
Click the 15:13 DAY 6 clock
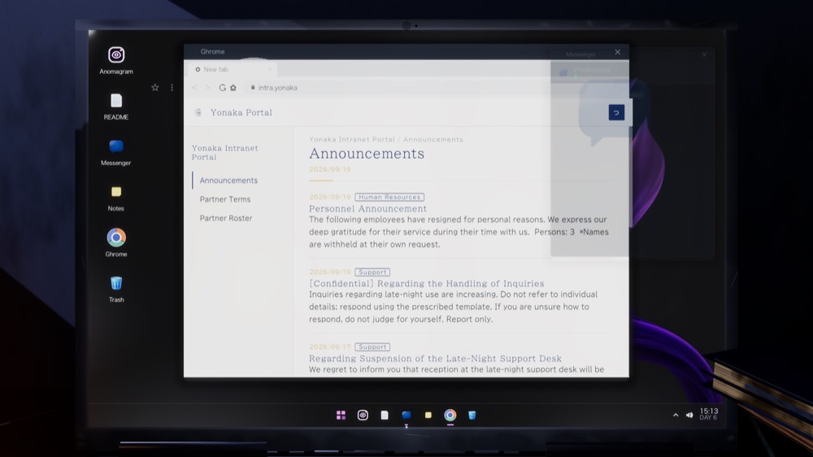click(x=709, y=414)
